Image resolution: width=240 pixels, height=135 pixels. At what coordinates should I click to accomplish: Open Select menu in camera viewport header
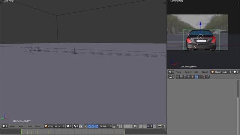click(187, 72)
